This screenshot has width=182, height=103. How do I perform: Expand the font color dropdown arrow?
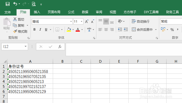pos(82,30)
